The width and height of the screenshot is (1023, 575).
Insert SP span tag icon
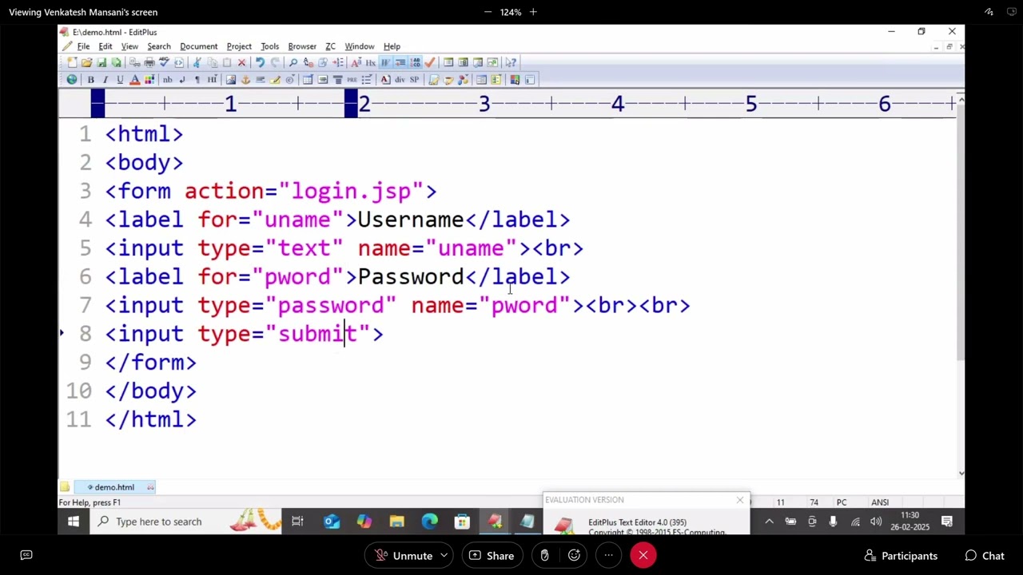[x=415, y=80]
